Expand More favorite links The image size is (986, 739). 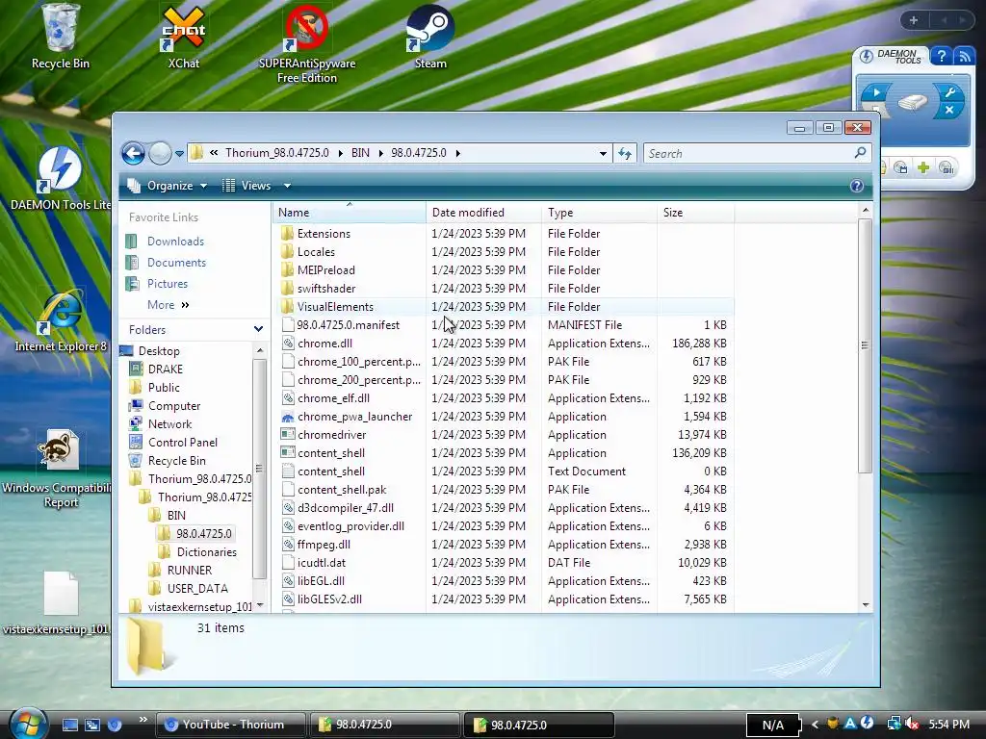point(168,305)
